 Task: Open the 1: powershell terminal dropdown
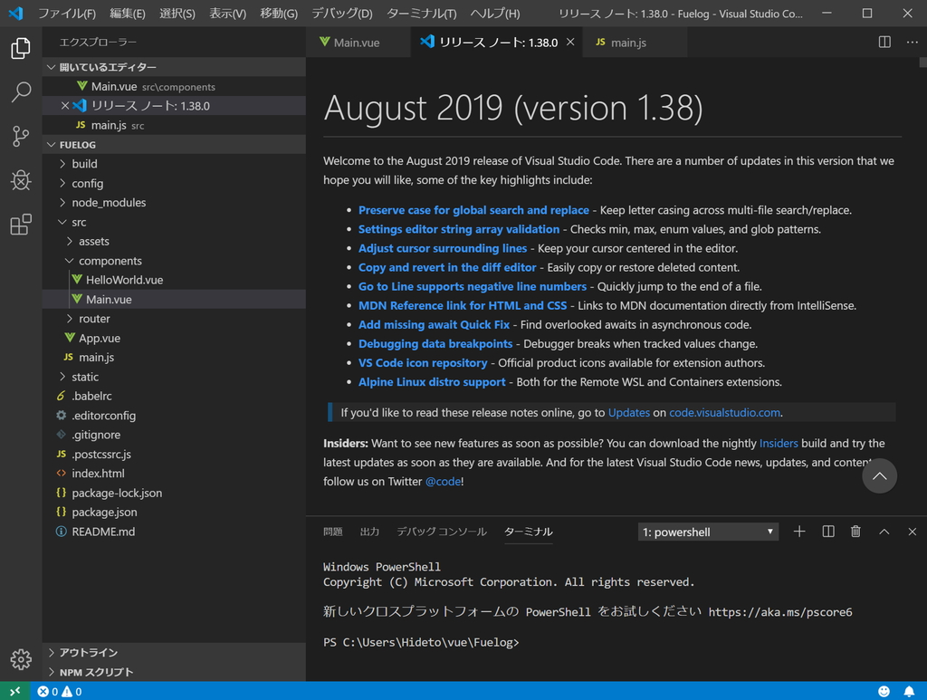click(x=708, y=532)
